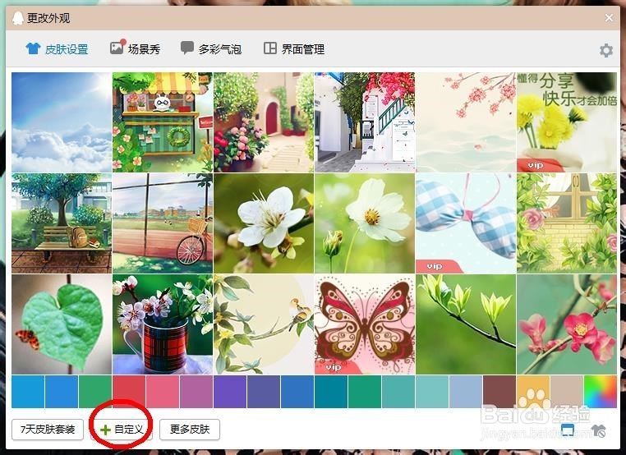Click the gray shirt disable-skin icon
The width and height of the screenshot is (626, 455).
click(x=598, y=430)
